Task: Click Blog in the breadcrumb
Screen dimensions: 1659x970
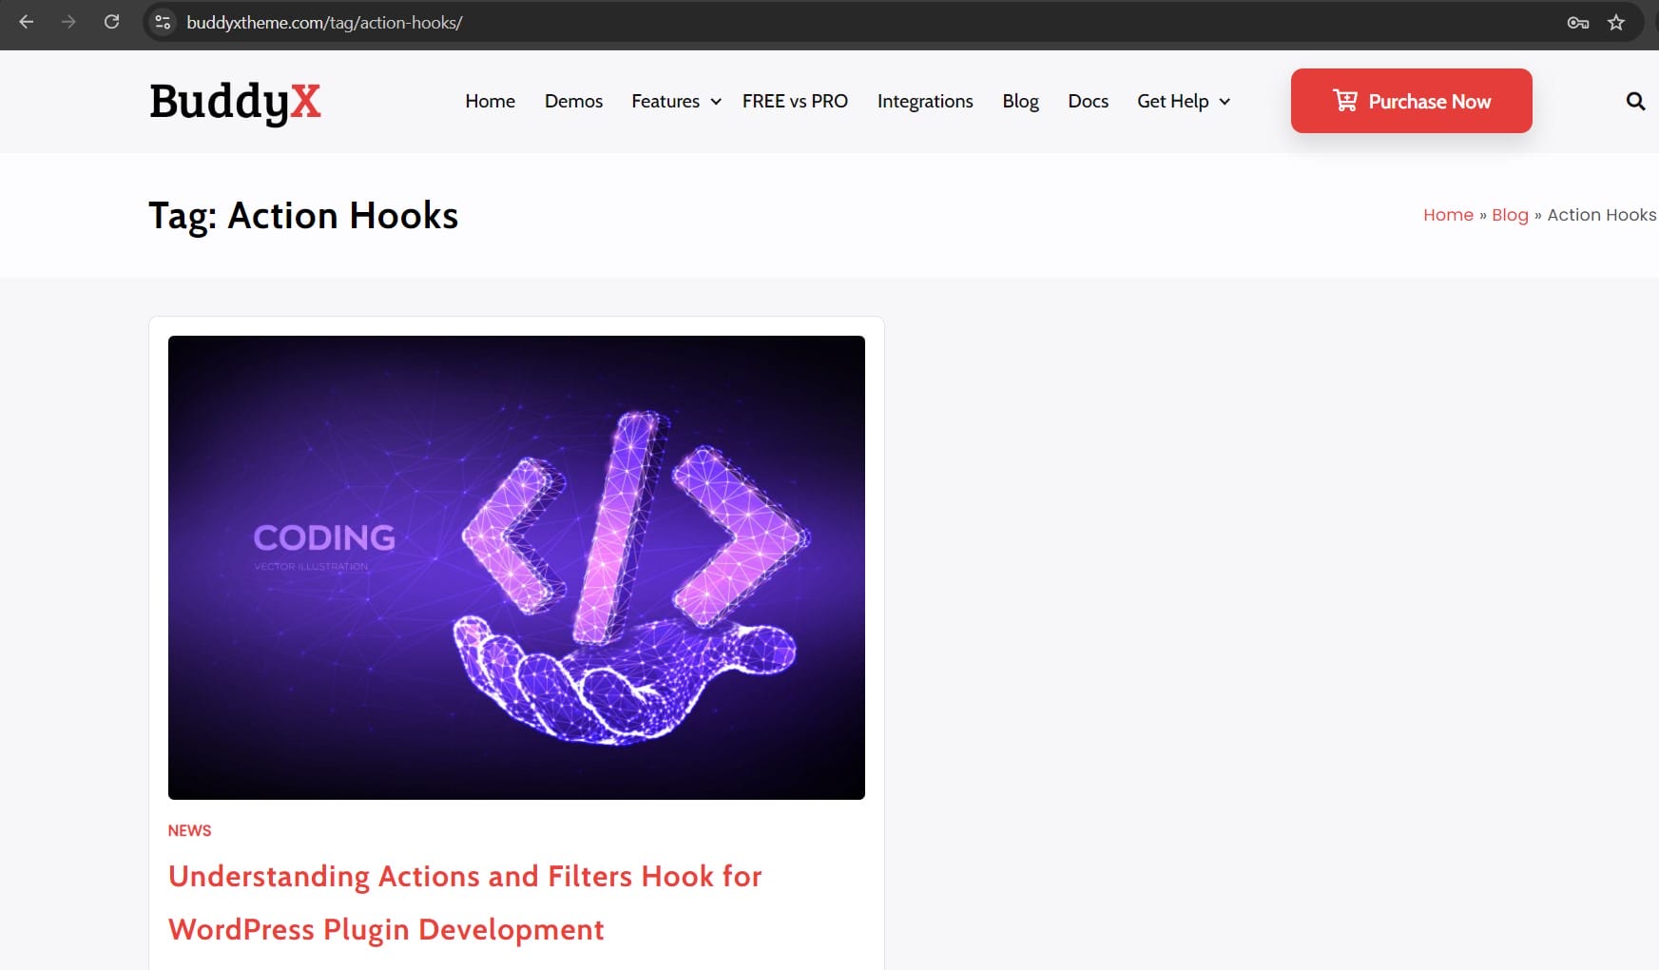Action: tap(1510, 215)
